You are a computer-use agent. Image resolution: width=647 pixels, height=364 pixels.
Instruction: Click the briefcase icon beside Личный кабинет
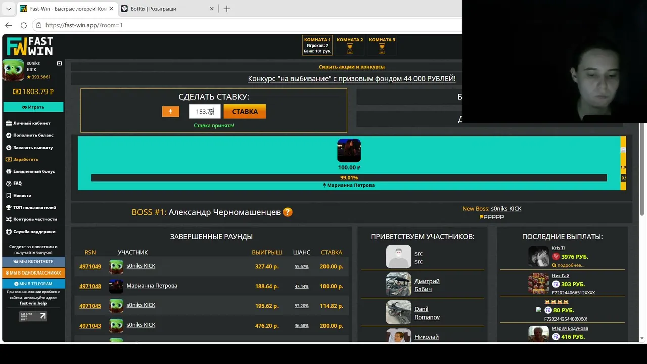(9, 123)
